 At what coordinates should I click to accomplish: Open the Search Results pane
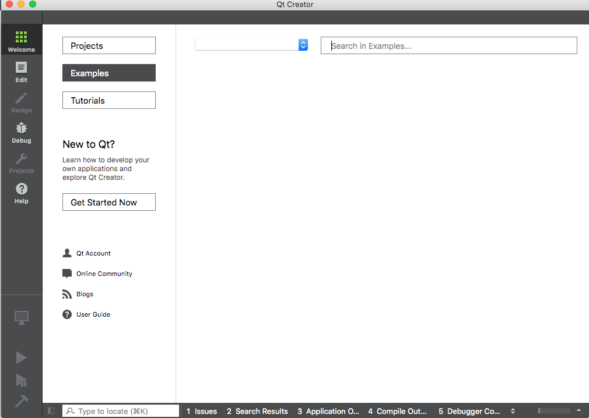[257, 411]
